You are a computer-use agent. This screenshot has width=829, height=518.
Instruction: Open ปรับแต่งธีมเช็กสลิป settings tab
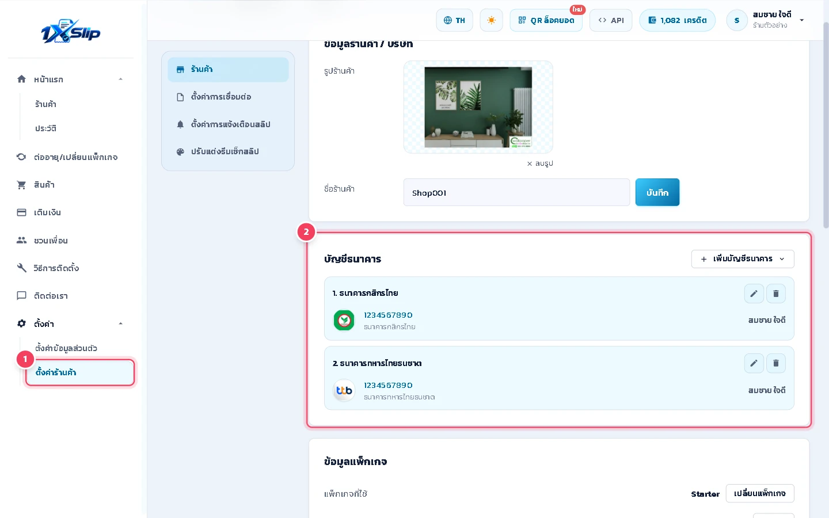[228, 151]
